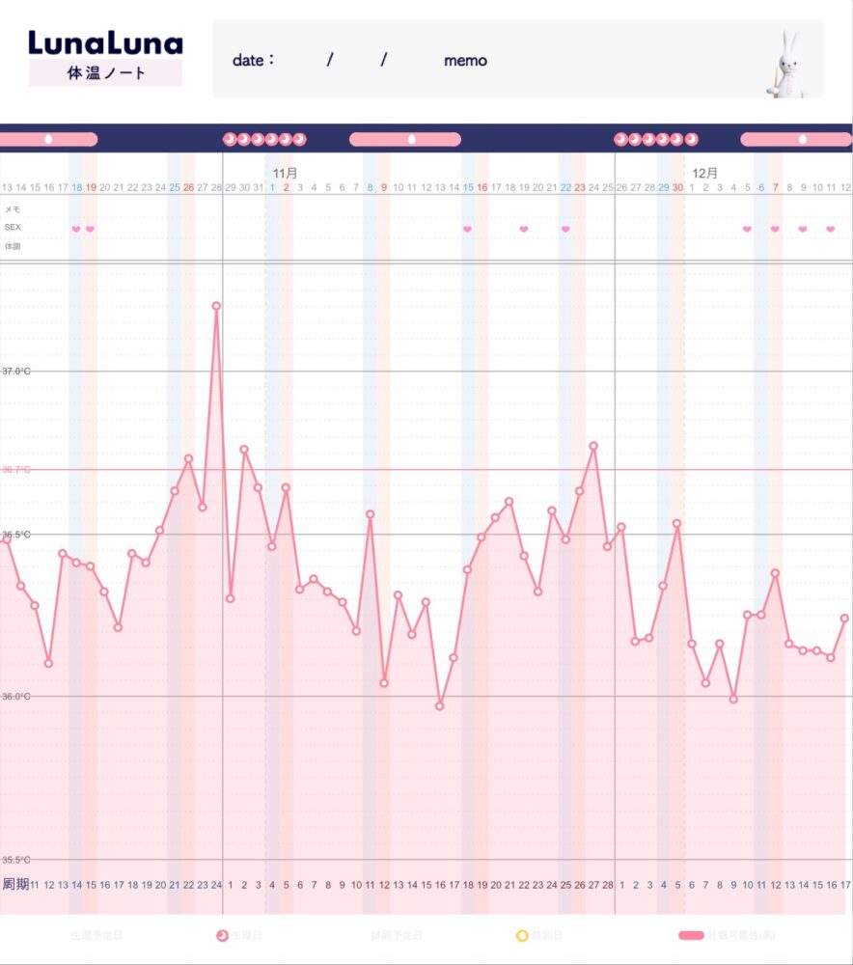Click the pink 妊娠可能性 legend bar
853x965 pixels.
click(x=691, y=936)
